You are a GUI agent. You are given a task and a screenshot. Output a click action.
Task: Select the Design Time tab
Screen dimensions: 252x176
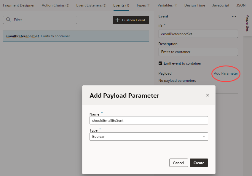(194, 5)
